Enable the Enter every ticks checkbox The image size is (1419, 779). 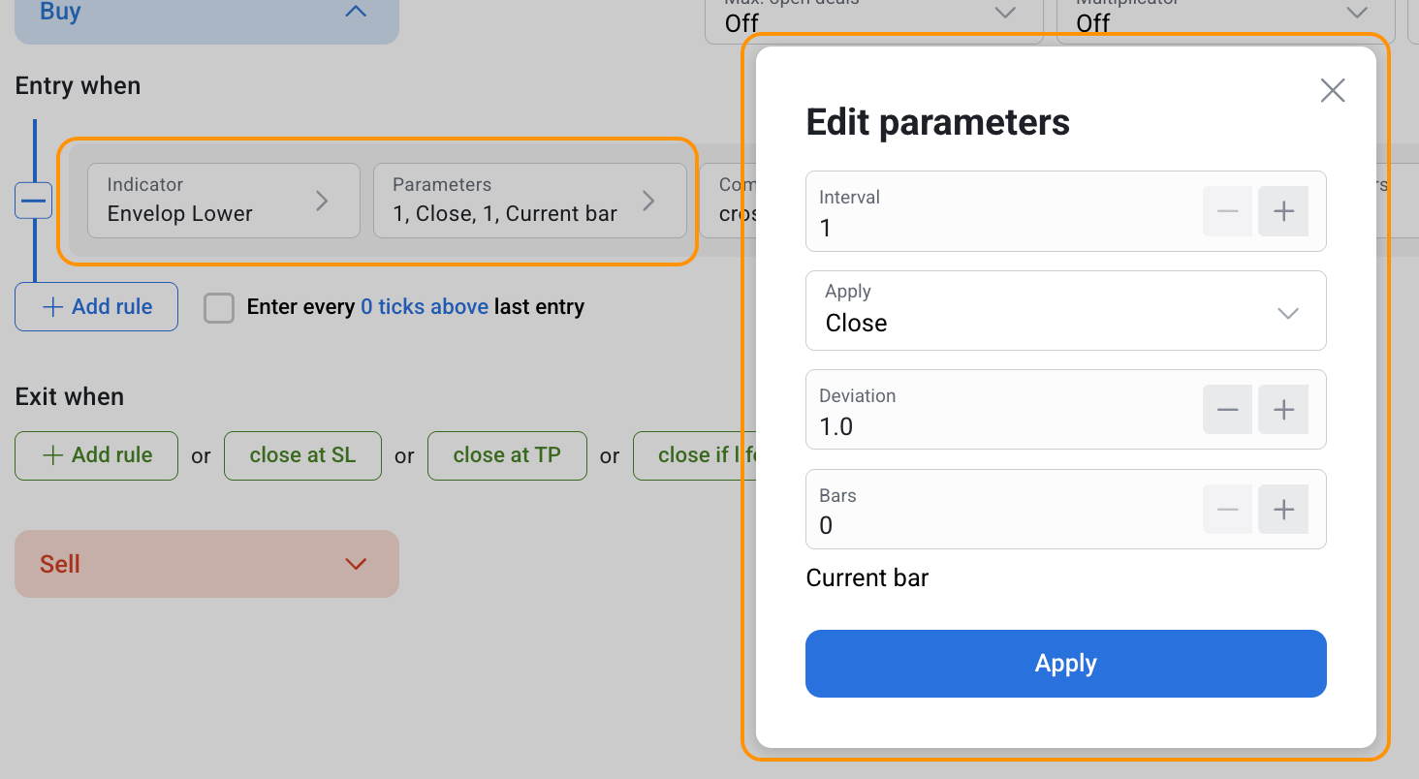pos(219,308)
